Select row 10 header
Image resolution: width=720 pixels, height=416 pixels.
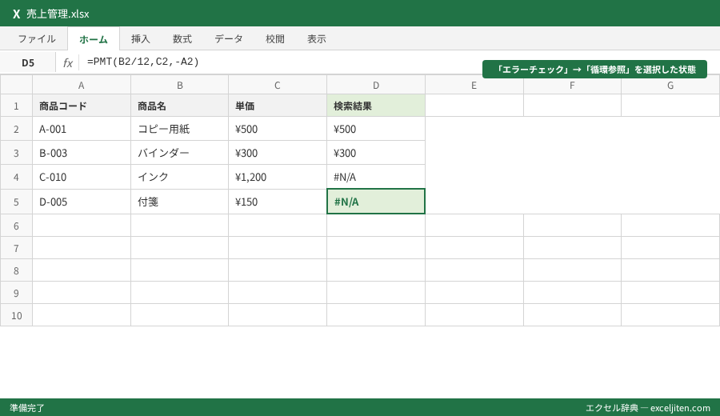pyautogui.click(x=16, y=315)
